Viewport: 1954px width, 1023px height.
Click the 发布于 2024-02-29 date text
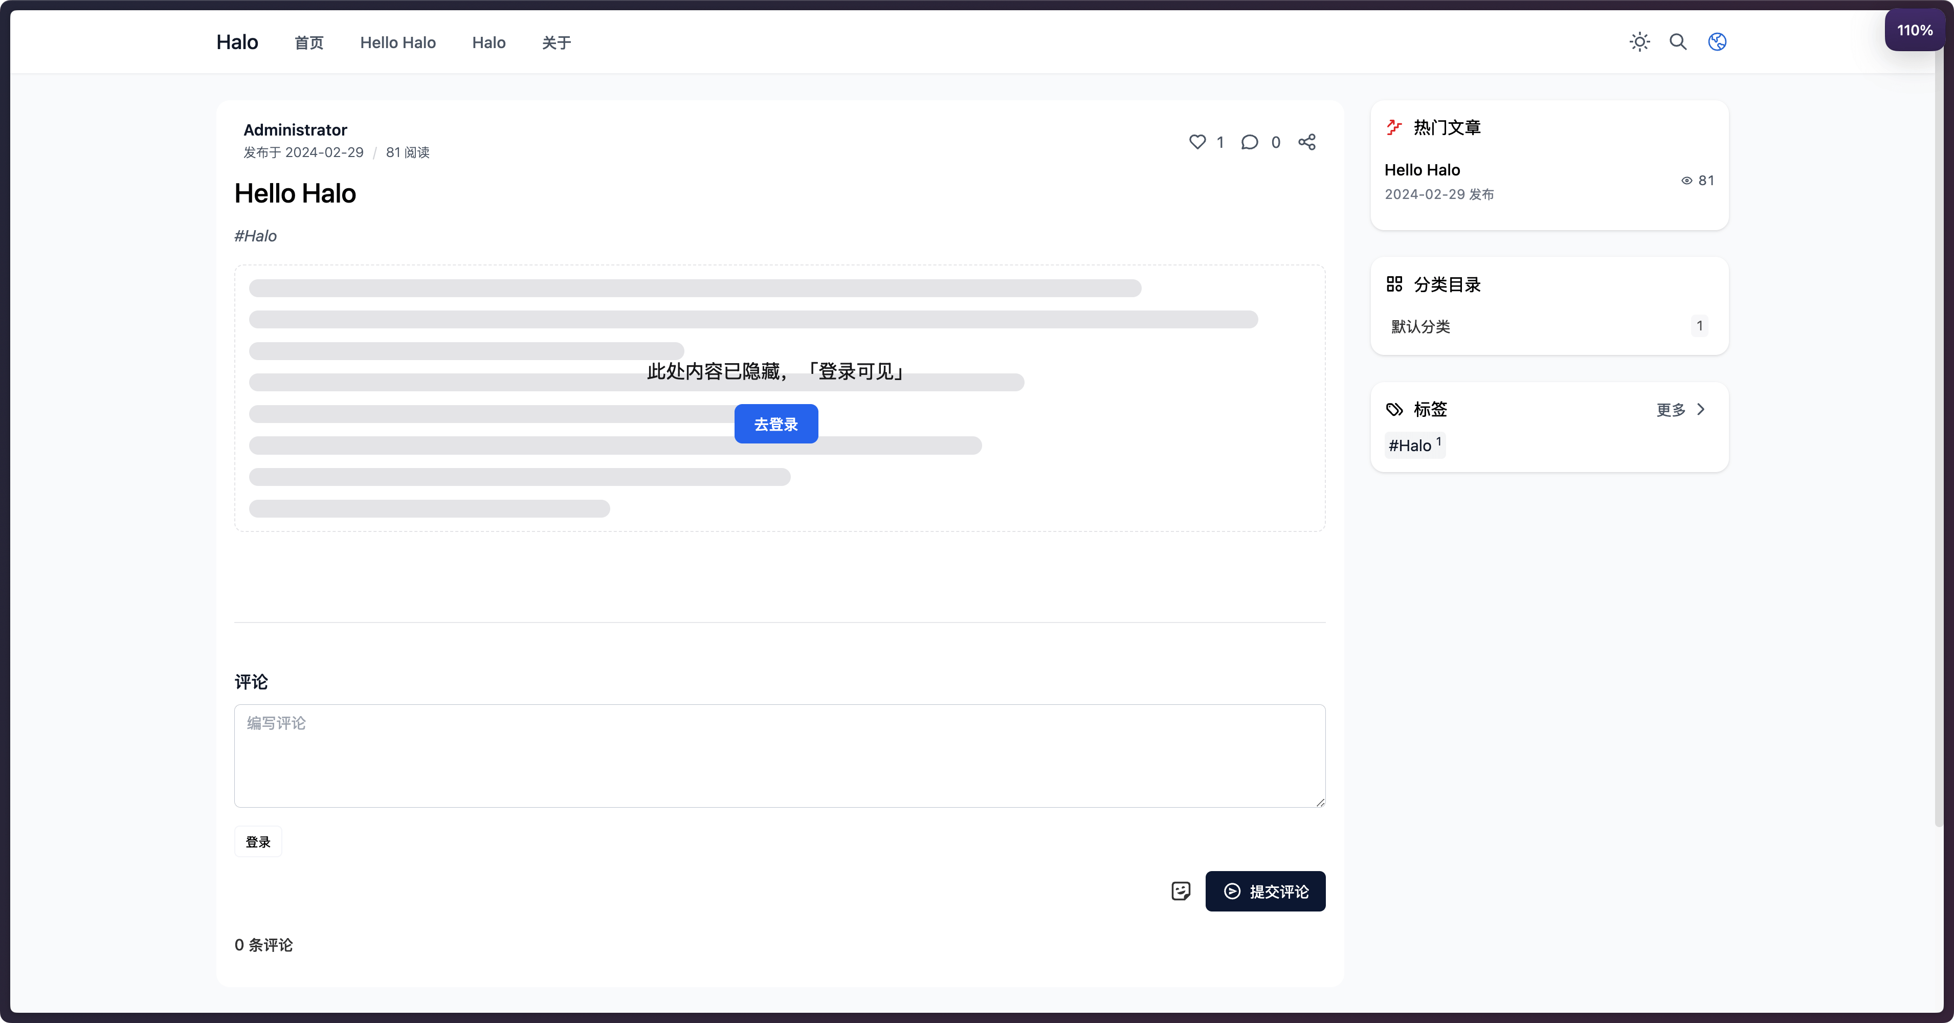coord(303,152)
